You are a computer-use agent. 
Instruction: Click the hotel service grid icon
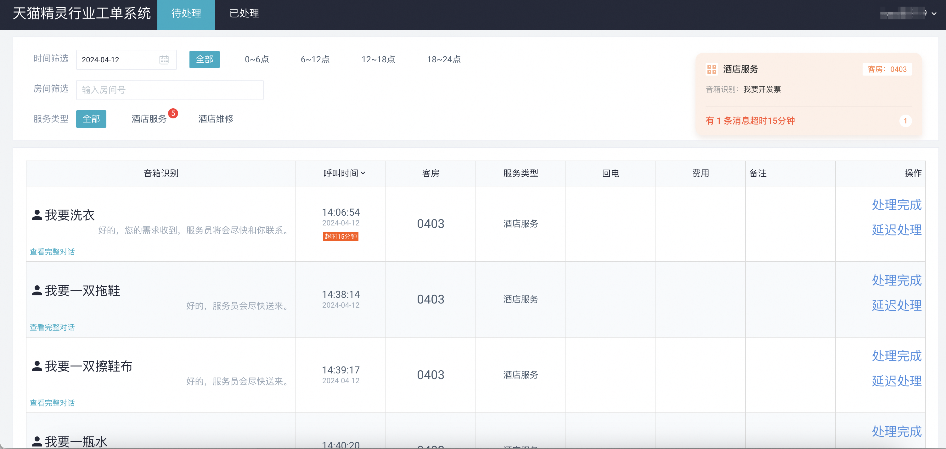(711, 69)
